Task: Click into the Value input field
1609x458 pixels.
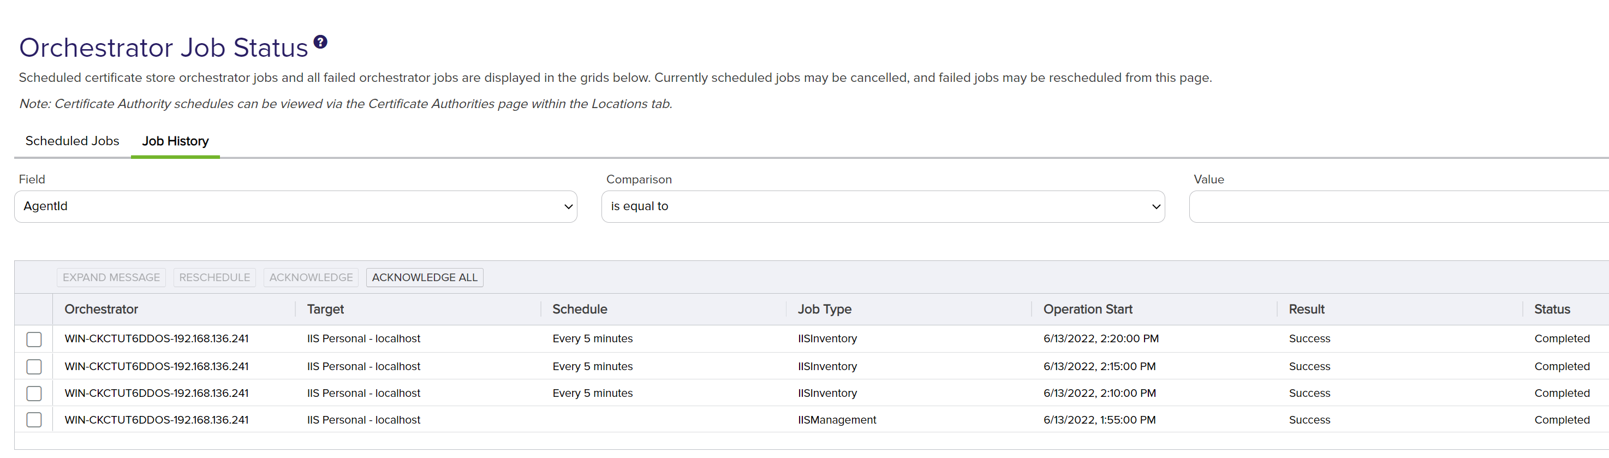Action: (1398, 206)
